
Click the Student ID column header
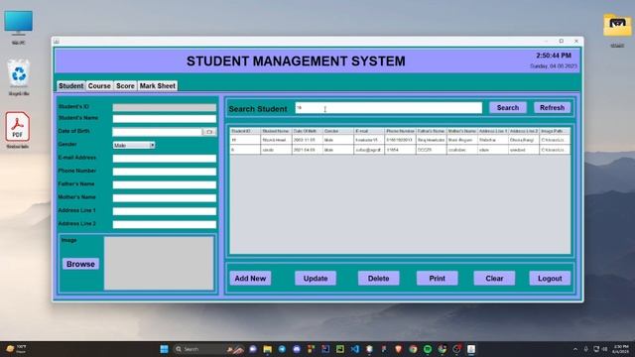[245, 131]
